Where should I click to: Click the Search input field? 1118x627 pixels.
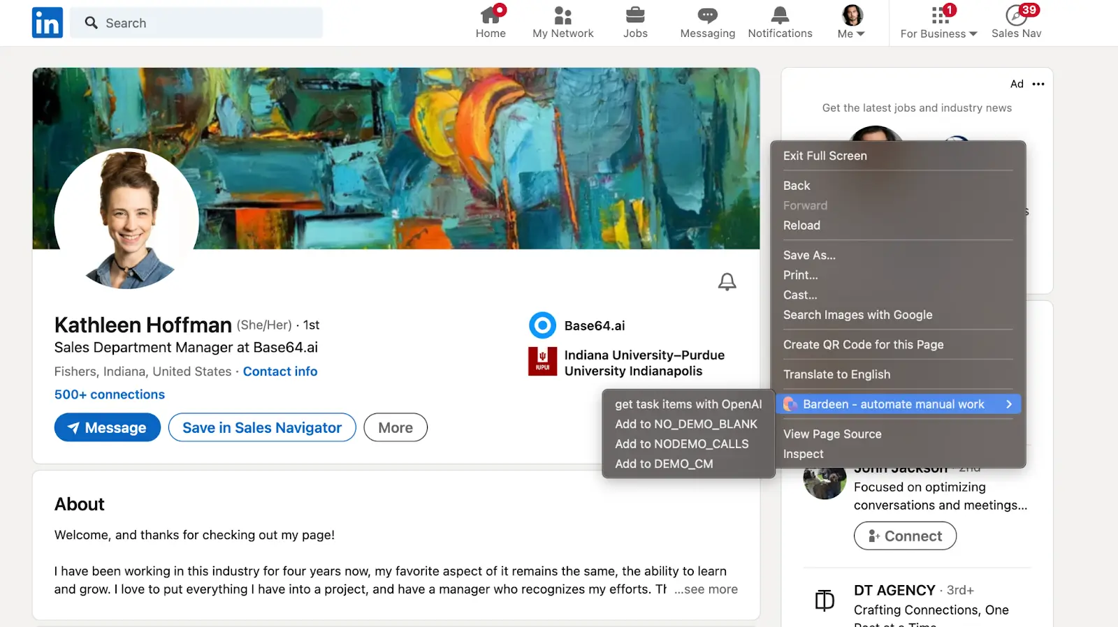click(x=196, y=23)
